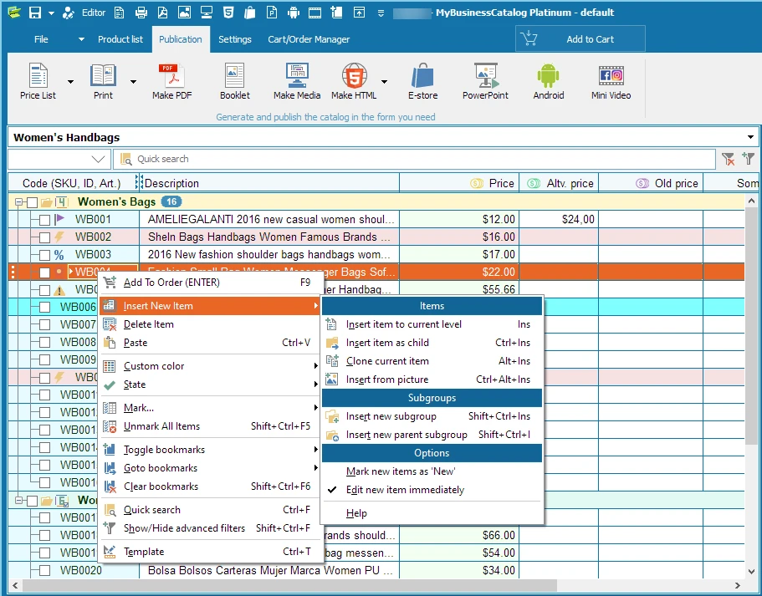Click PowerPoint export in the ribbon
The height and width of the screenshot is (596, 762).
pyautogui.click(x=485, y=82)
